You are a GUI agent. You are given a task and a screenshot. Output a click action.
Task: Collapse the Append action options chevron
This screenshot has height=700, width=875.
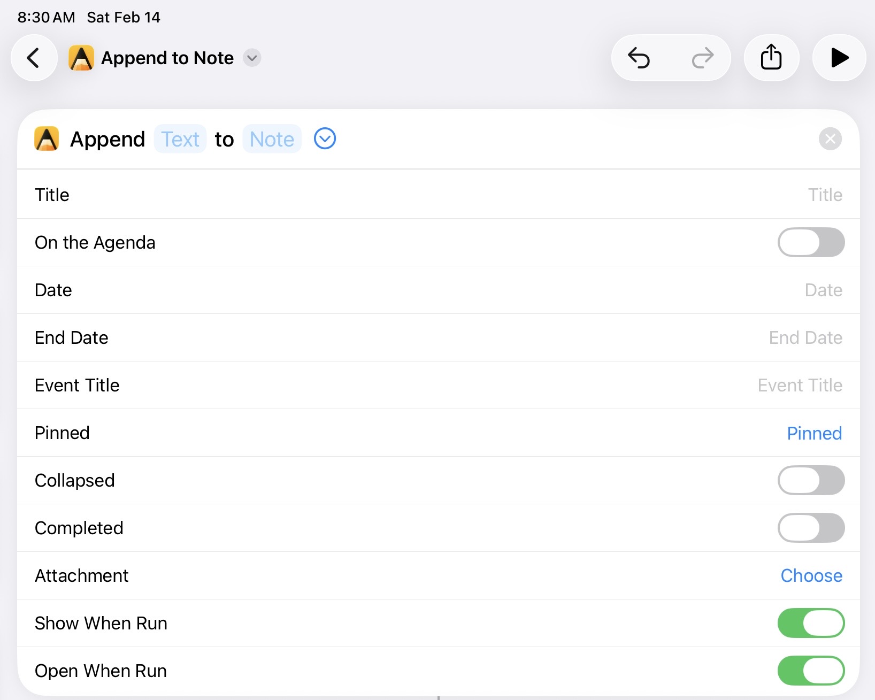click(325, 139)
